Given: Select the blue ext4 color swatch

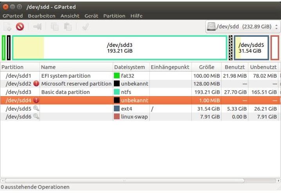Looking at the screenshot, I should click(x=117, y=108).
